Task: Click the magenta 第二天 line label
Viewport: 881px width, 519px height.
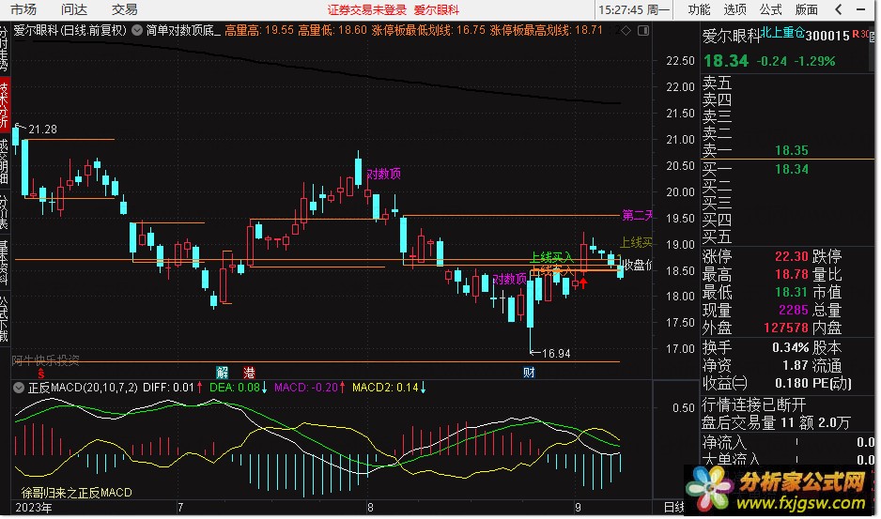Action: coord(637,215)
